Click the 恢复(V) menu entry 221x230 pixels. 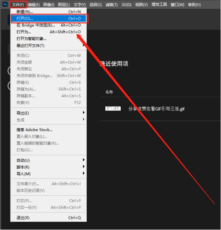[x=49, y=103]
